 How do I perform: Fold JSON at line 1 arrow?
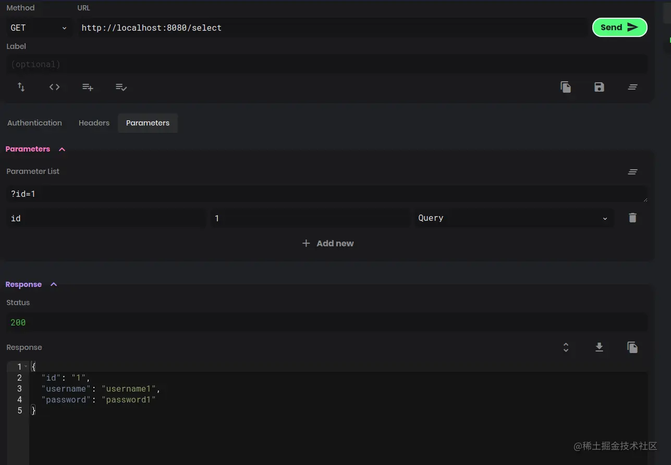click(26, 367)
